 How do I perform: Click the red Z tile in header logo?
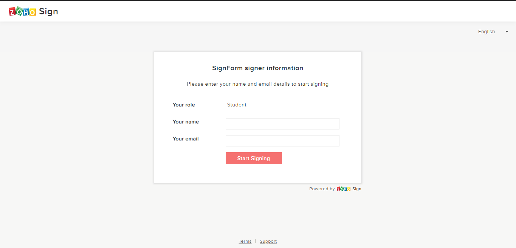click(12, 12)
